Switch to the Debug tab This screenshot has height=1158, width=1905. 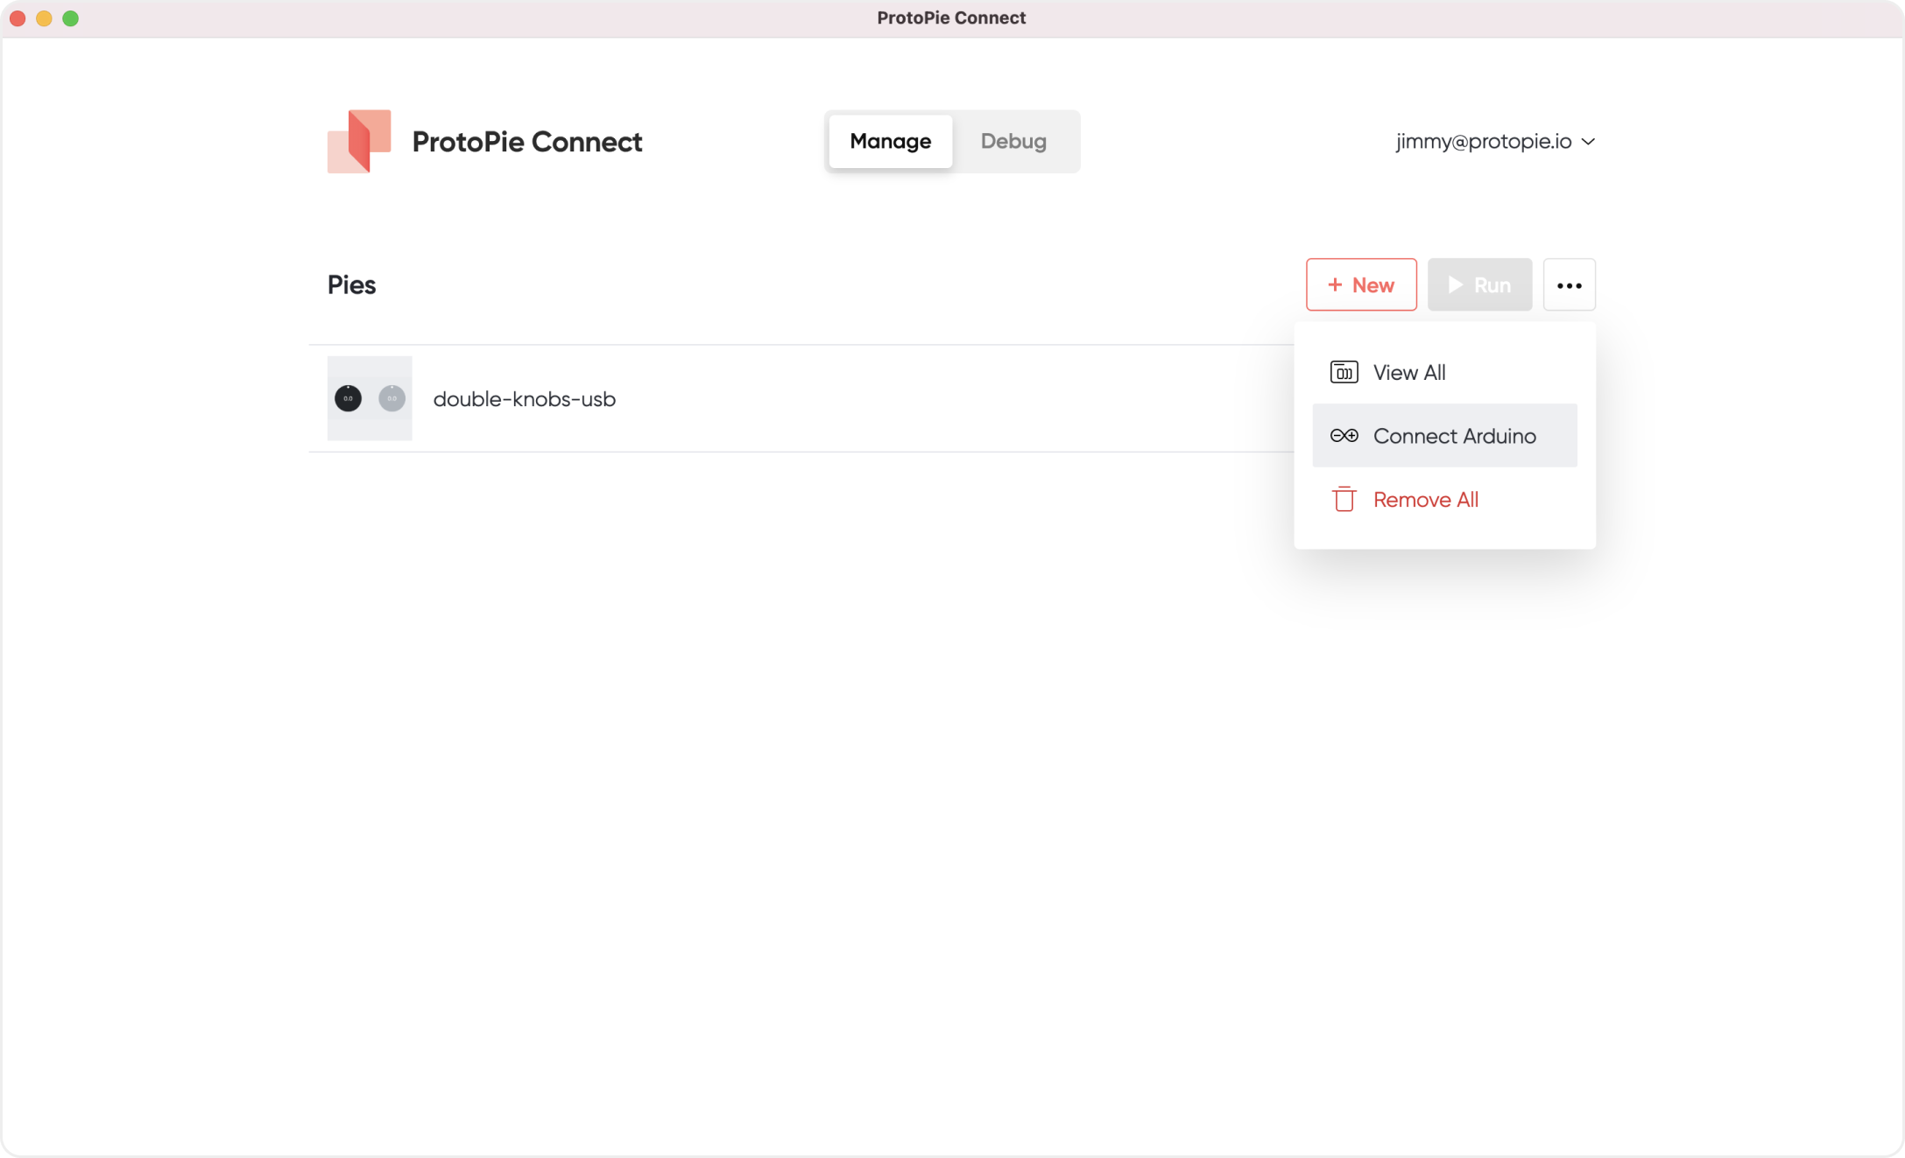click(x=1013, y=141)
